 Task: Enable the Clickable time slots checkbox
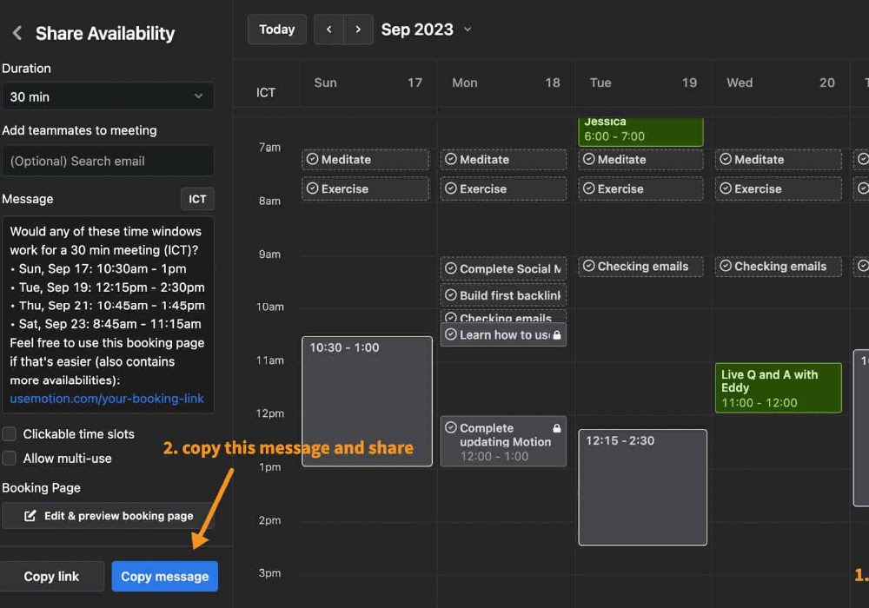click(10, 434)
